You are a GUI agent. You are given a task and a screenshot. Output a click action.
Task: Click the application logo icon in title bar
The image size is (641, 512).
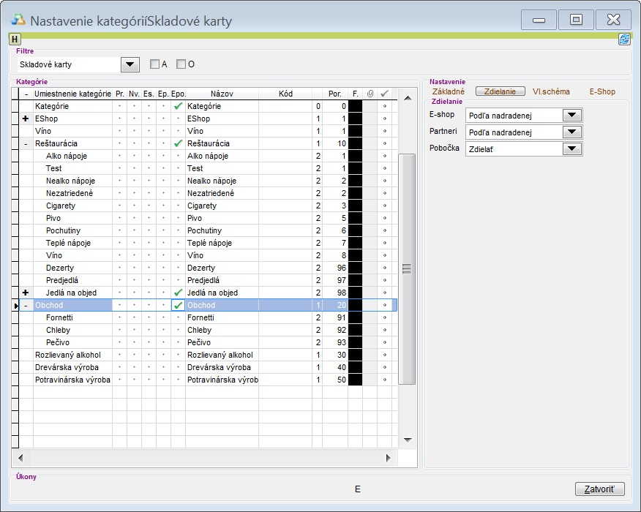coord(19,20)
